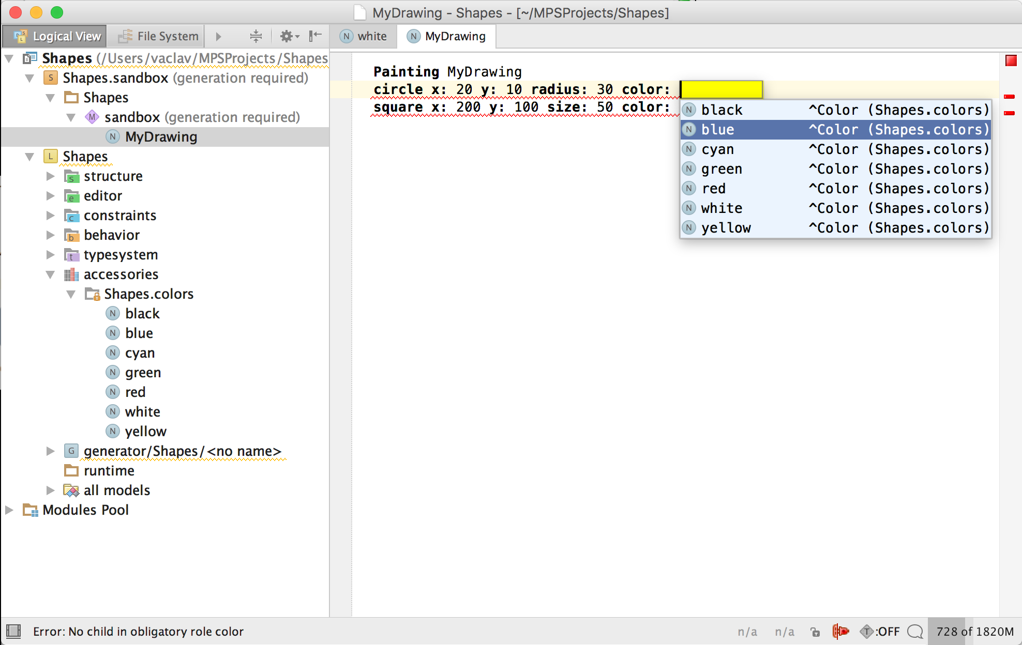Click the memory indicator 728 of 1820M
Screen dimensions: 1022x645
(x=974, y=632)
